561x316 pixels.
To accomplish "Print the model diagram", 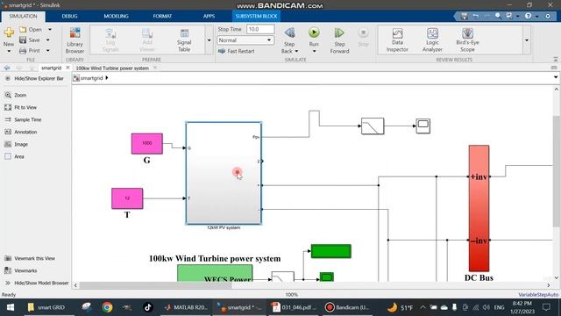I will click(30, 51).
